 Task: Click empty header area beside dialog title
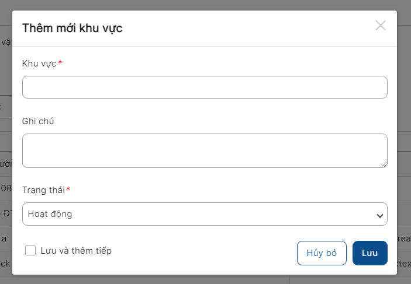point(246,28)
